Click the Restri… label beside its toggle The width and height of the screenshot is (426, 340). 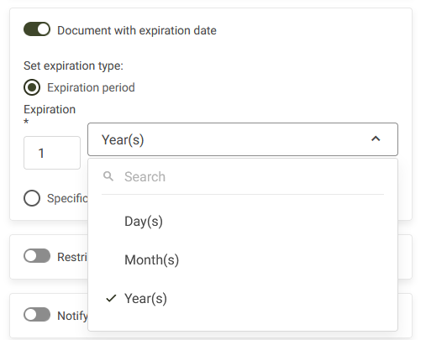coord(72,257)
